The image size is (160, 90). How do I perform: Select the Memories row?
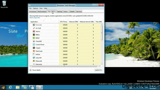(65, 64)
